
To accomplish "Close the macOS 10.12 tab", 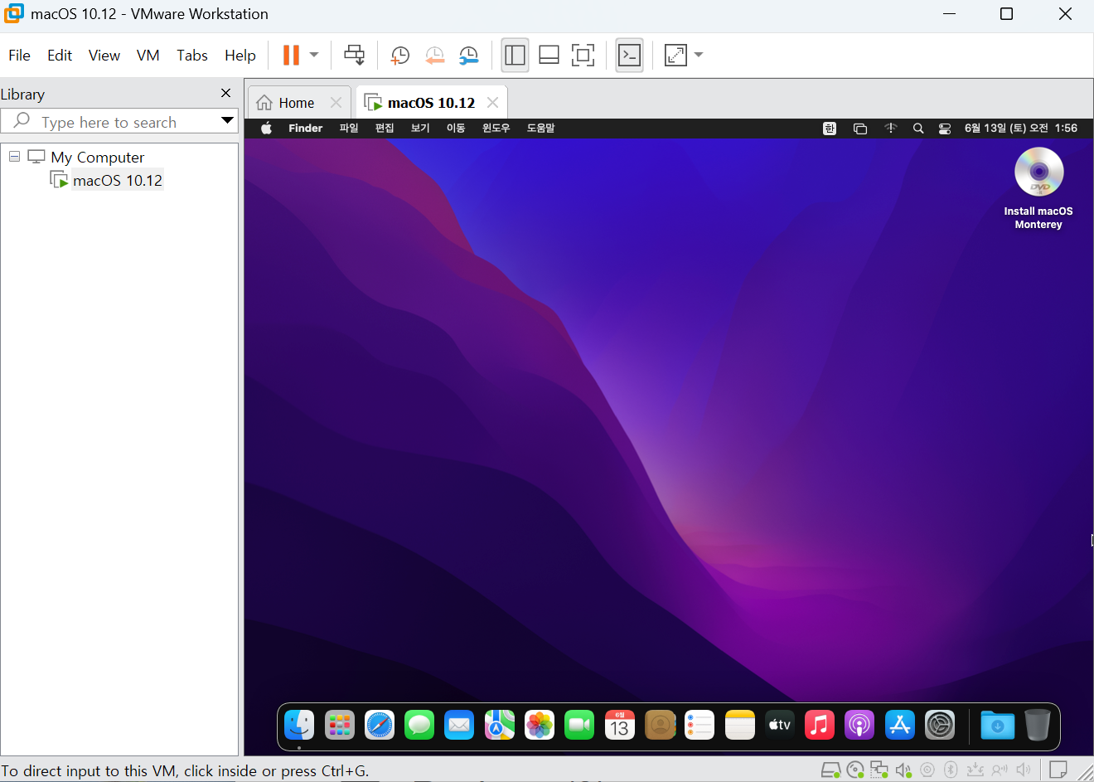I will click(x=493, y=103).
